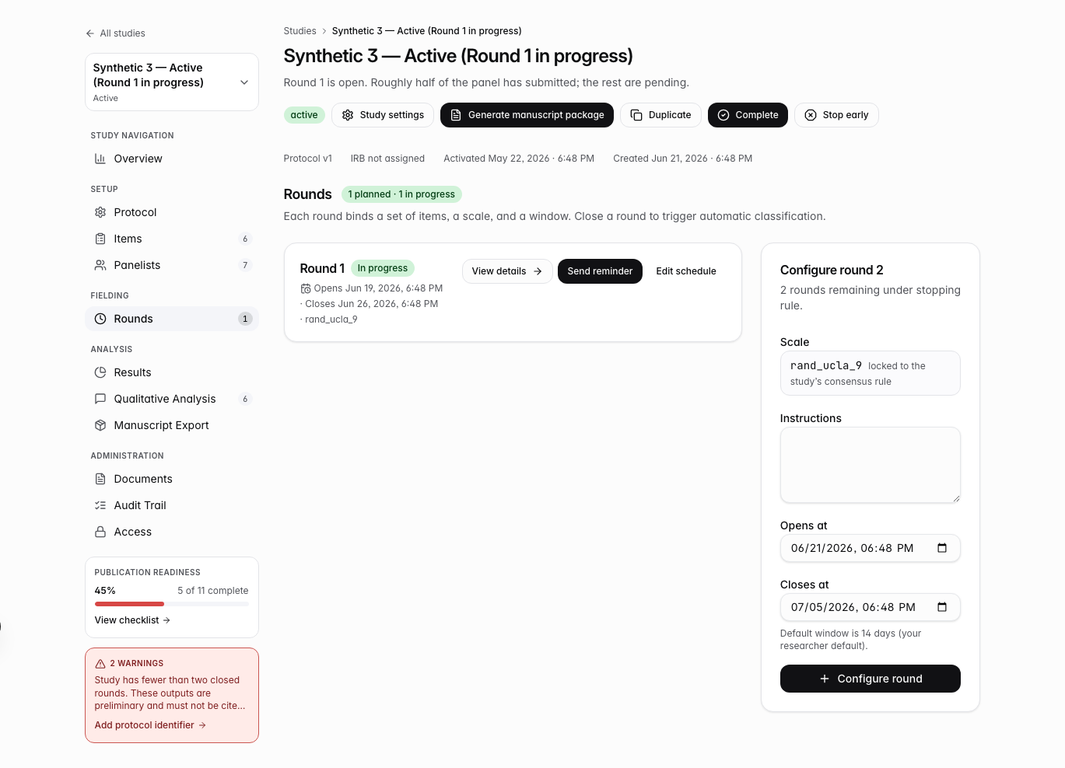This screenshot has height=768, width=1065.
Task: Open Audit Trail page
Action: pos(172,505)
